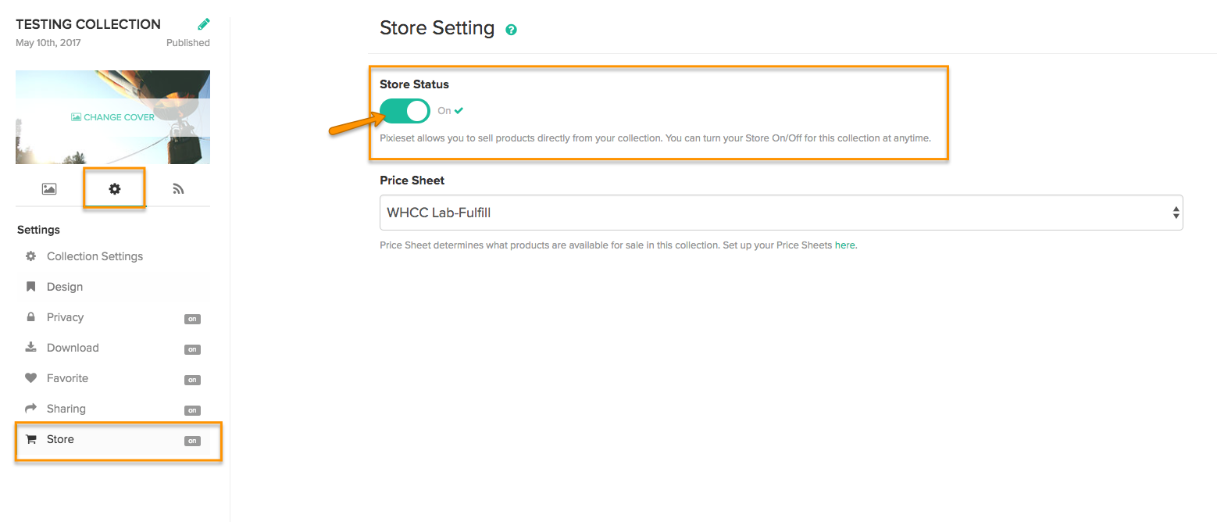Click the share arrow icon beside Sharing
1217x522 pixels.
(x=31, y=409)
